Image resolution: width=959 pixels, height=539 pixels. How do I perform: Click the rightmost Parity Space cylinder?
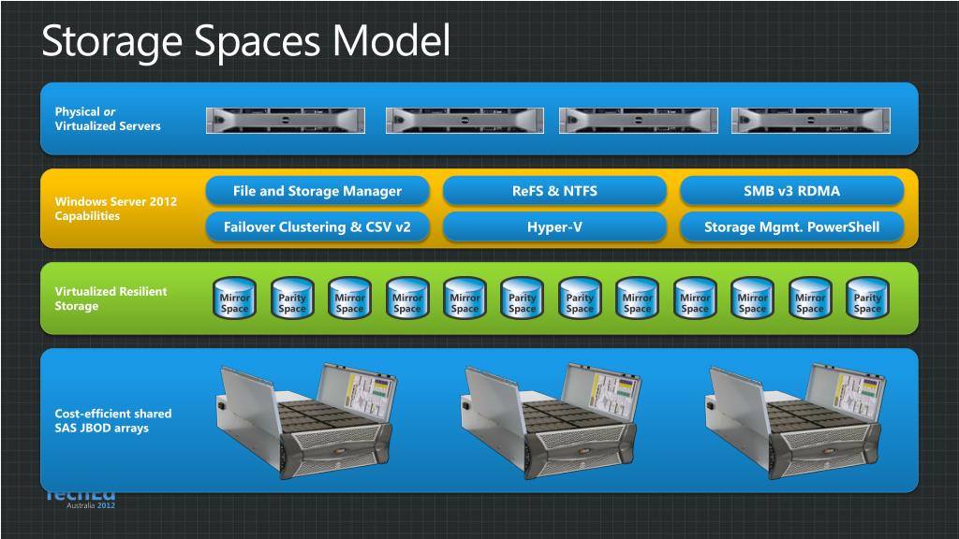(x=867, y=299)
